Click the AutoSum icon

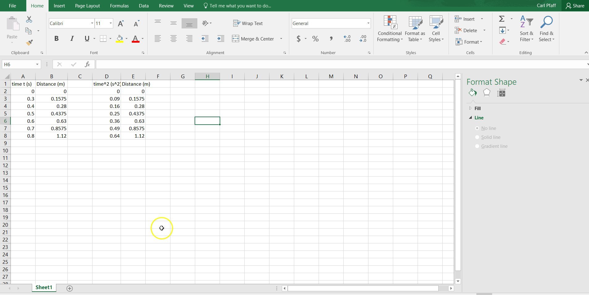[501, 19]
